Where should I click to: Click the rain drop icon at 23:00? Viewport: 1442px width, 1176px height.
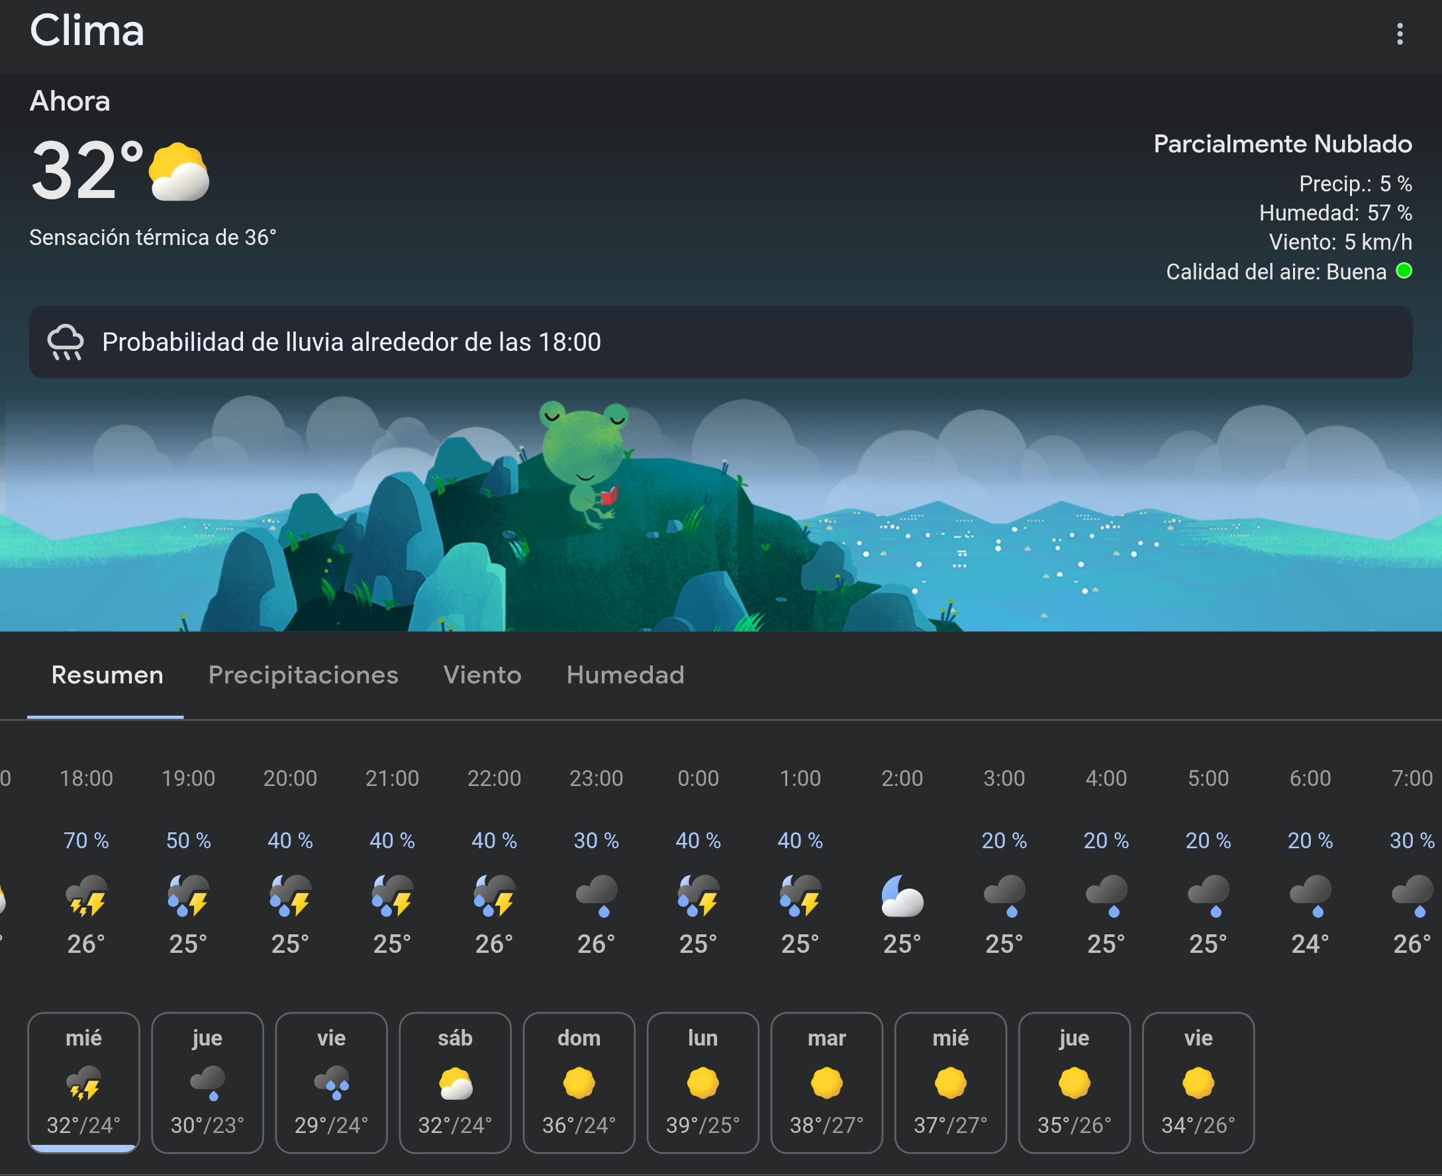596,895
